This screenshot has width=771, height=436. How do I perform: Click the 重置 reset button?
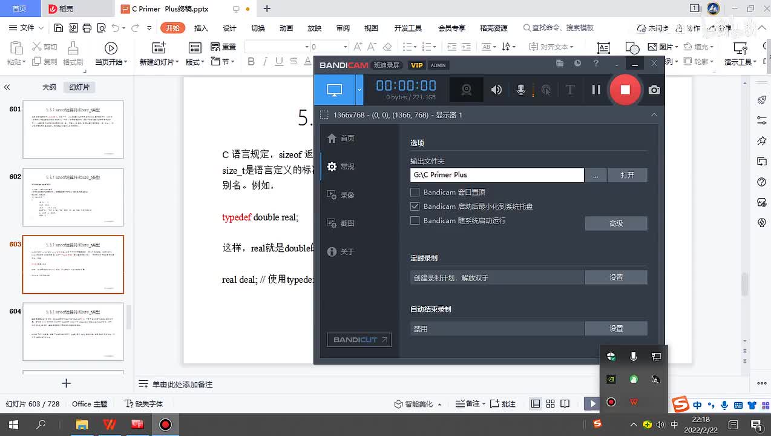tap(223, 47)
